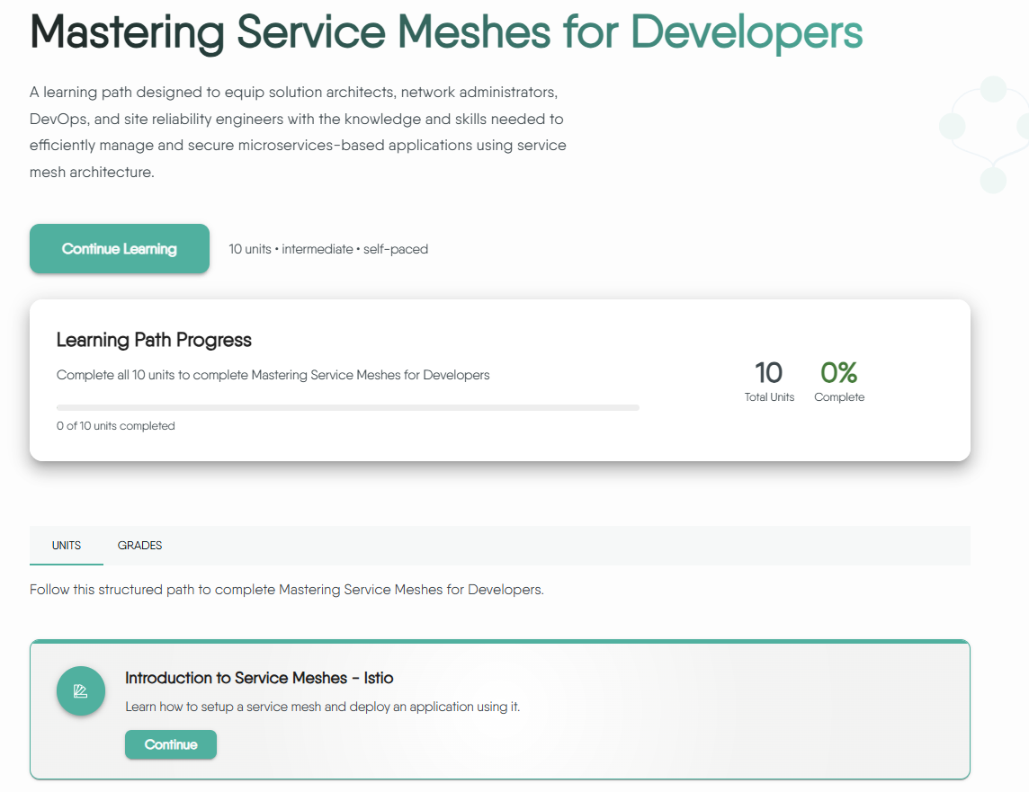Click the round pencil icon beside Istio unit
Image resolution: width=1029 pixels, height=792 pixels.
coord(81,691)
